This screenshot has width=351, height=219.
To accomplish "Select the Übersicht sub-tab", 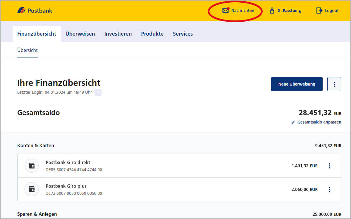I will point(27,50).
